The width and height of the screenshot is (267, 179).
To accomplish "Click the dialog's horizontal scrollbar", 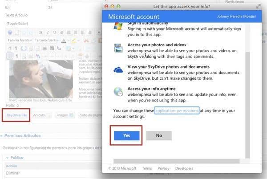I will point(176,161).
